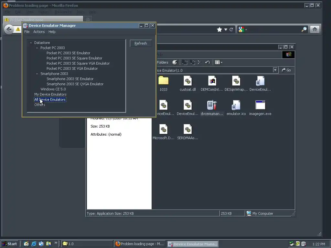
Task: Collapse the Smartphone 2003 node
Action: (x=37, y=74)
